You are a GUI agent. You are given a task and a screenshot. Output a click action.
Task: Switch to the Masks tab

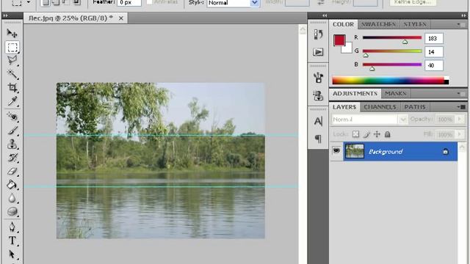click(x=396, y=94)
